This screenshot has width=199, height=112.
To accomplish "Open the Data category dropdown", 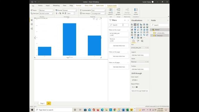I will [x=99, y=13].
